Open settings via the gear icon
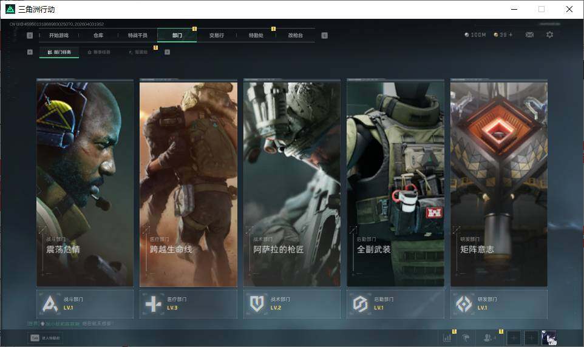Viewport: 584px width, 347px height. point(549,35)
